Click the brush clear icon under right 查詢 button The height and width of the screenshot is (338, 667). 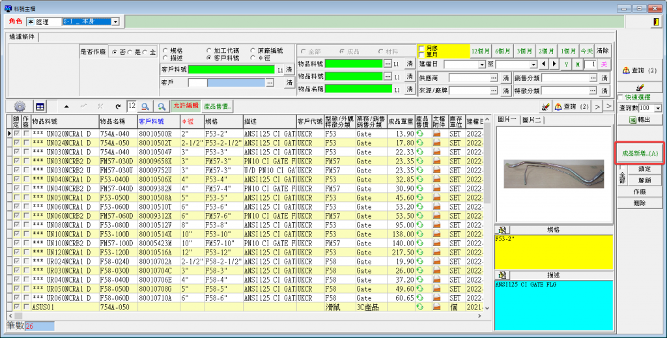(640, 86)
